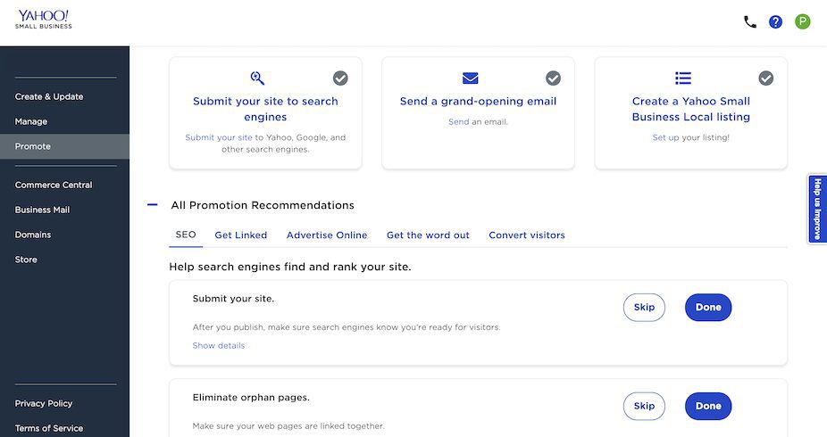Toggle checkmark on Local listing card
Screen dimensions: 827x437
[766, 78]
